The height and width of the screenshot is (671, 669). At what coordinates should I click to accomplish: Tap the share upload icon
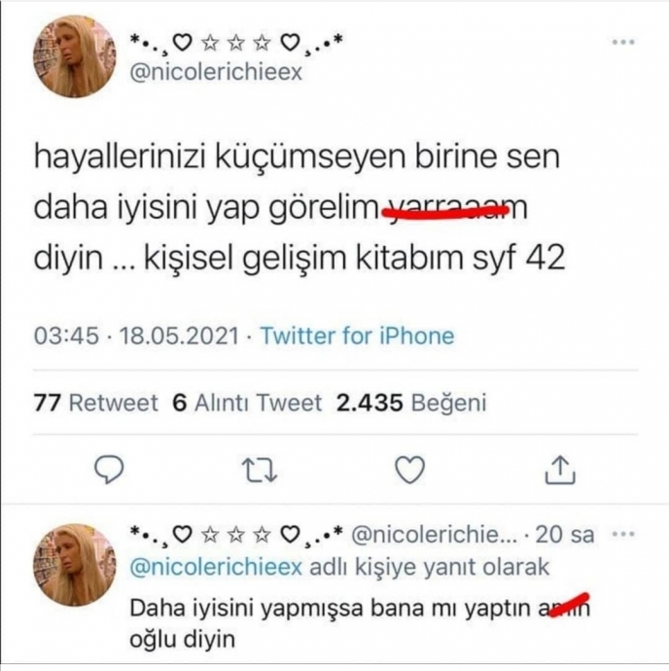pyautogui.click(x=560, y=470)
